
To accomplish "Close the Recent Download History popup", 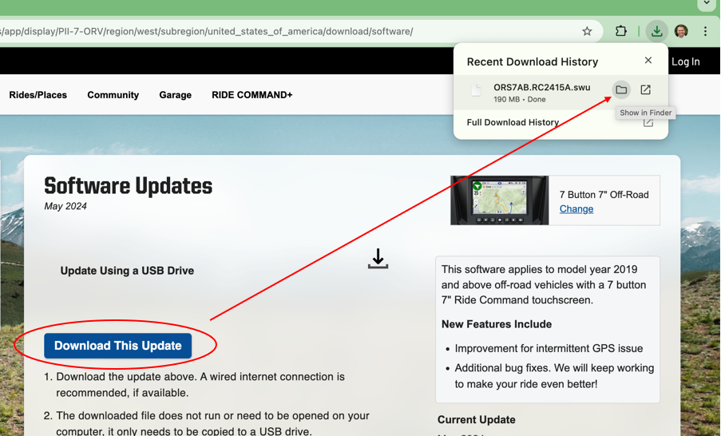I will tap(648, 61).
